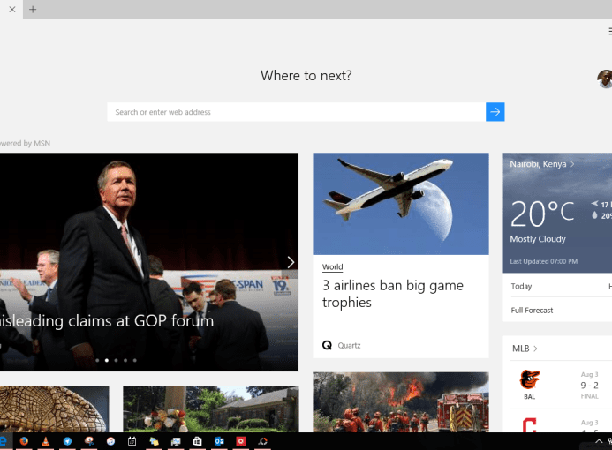
Task: Open the GOP forum claims headline
Action: [x=107, y=321]
